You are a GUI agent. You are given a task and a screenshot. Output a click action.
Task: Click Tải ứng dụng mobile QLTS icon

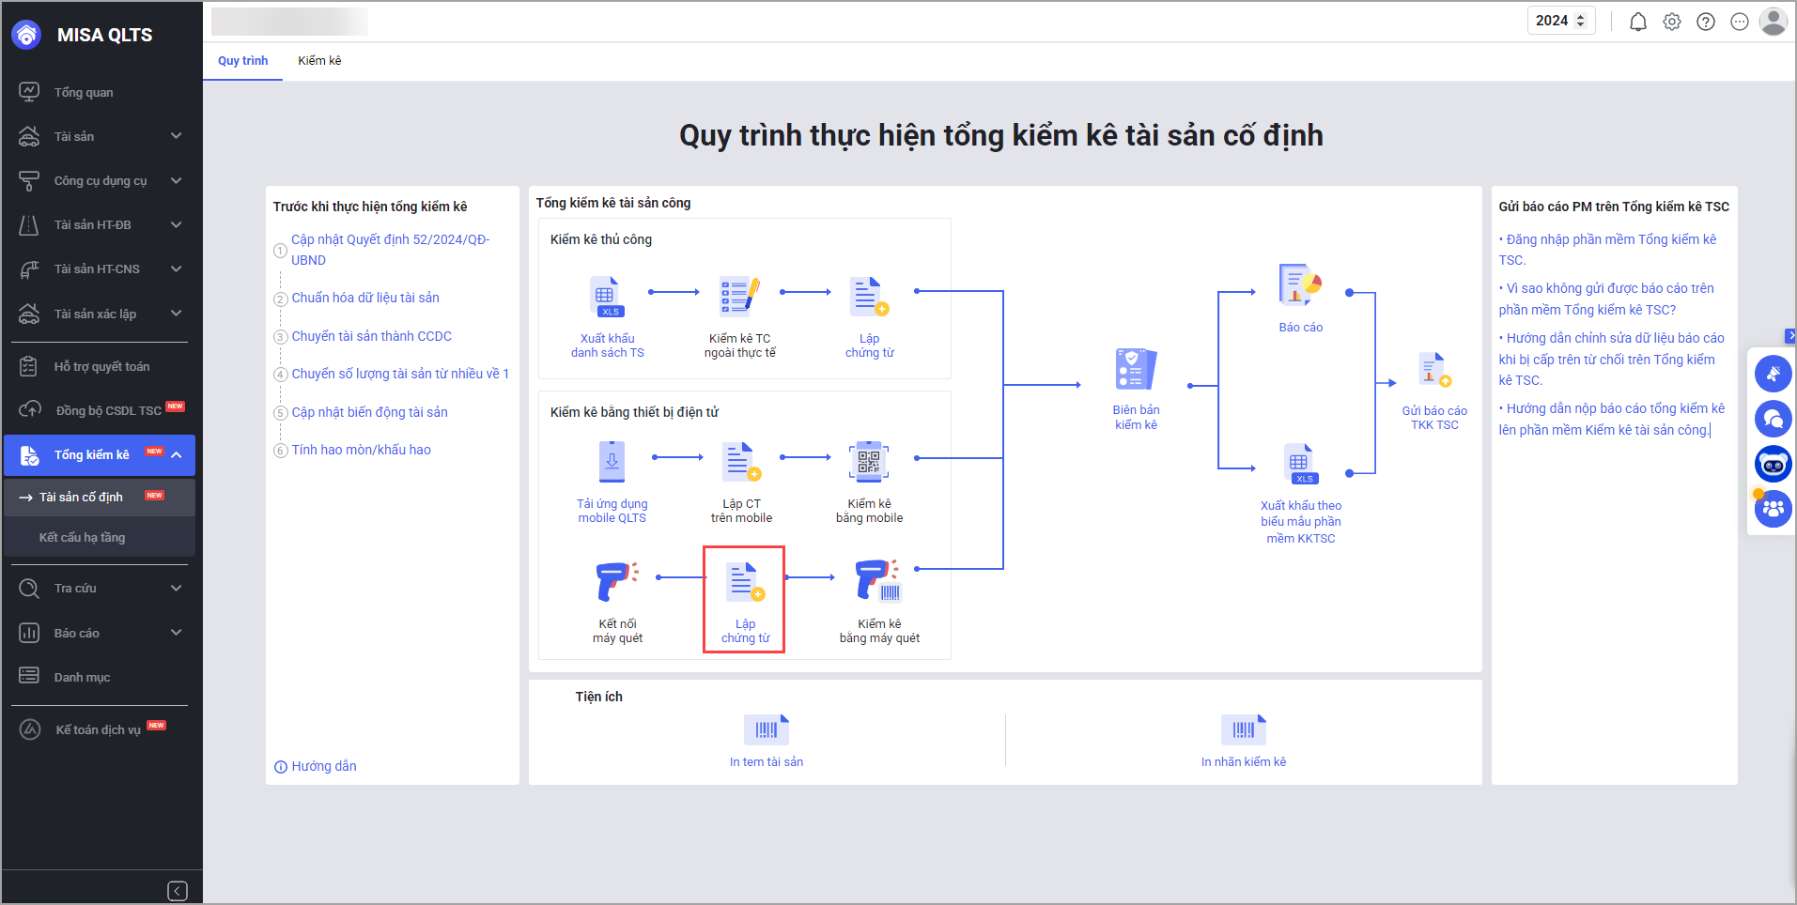coord(612,462)
